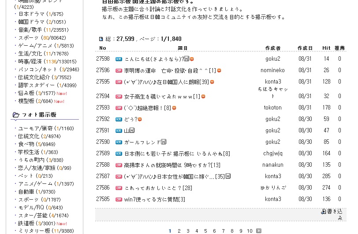This screenshot has width=358, height=234.
Task: Click the KR flag icon on post 27589
Action: pyautogui.click(x=119, y=154)
